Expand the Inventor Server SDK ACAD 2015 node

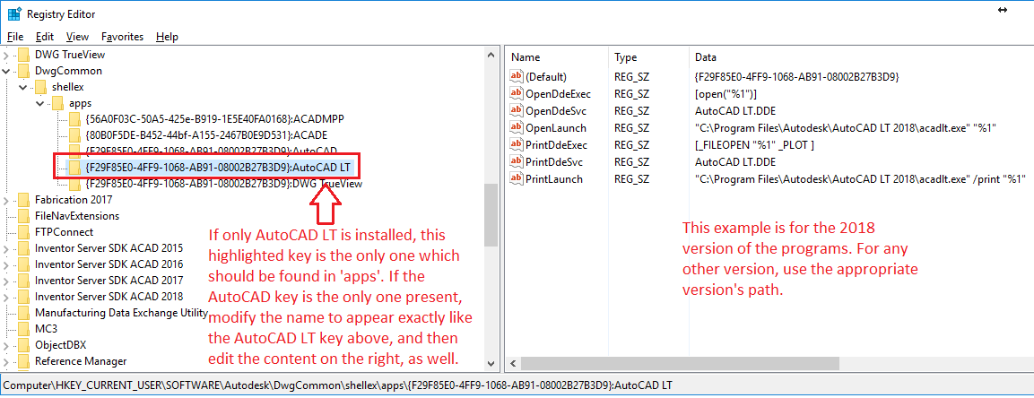pyautogui.click(x=6, y=248)
